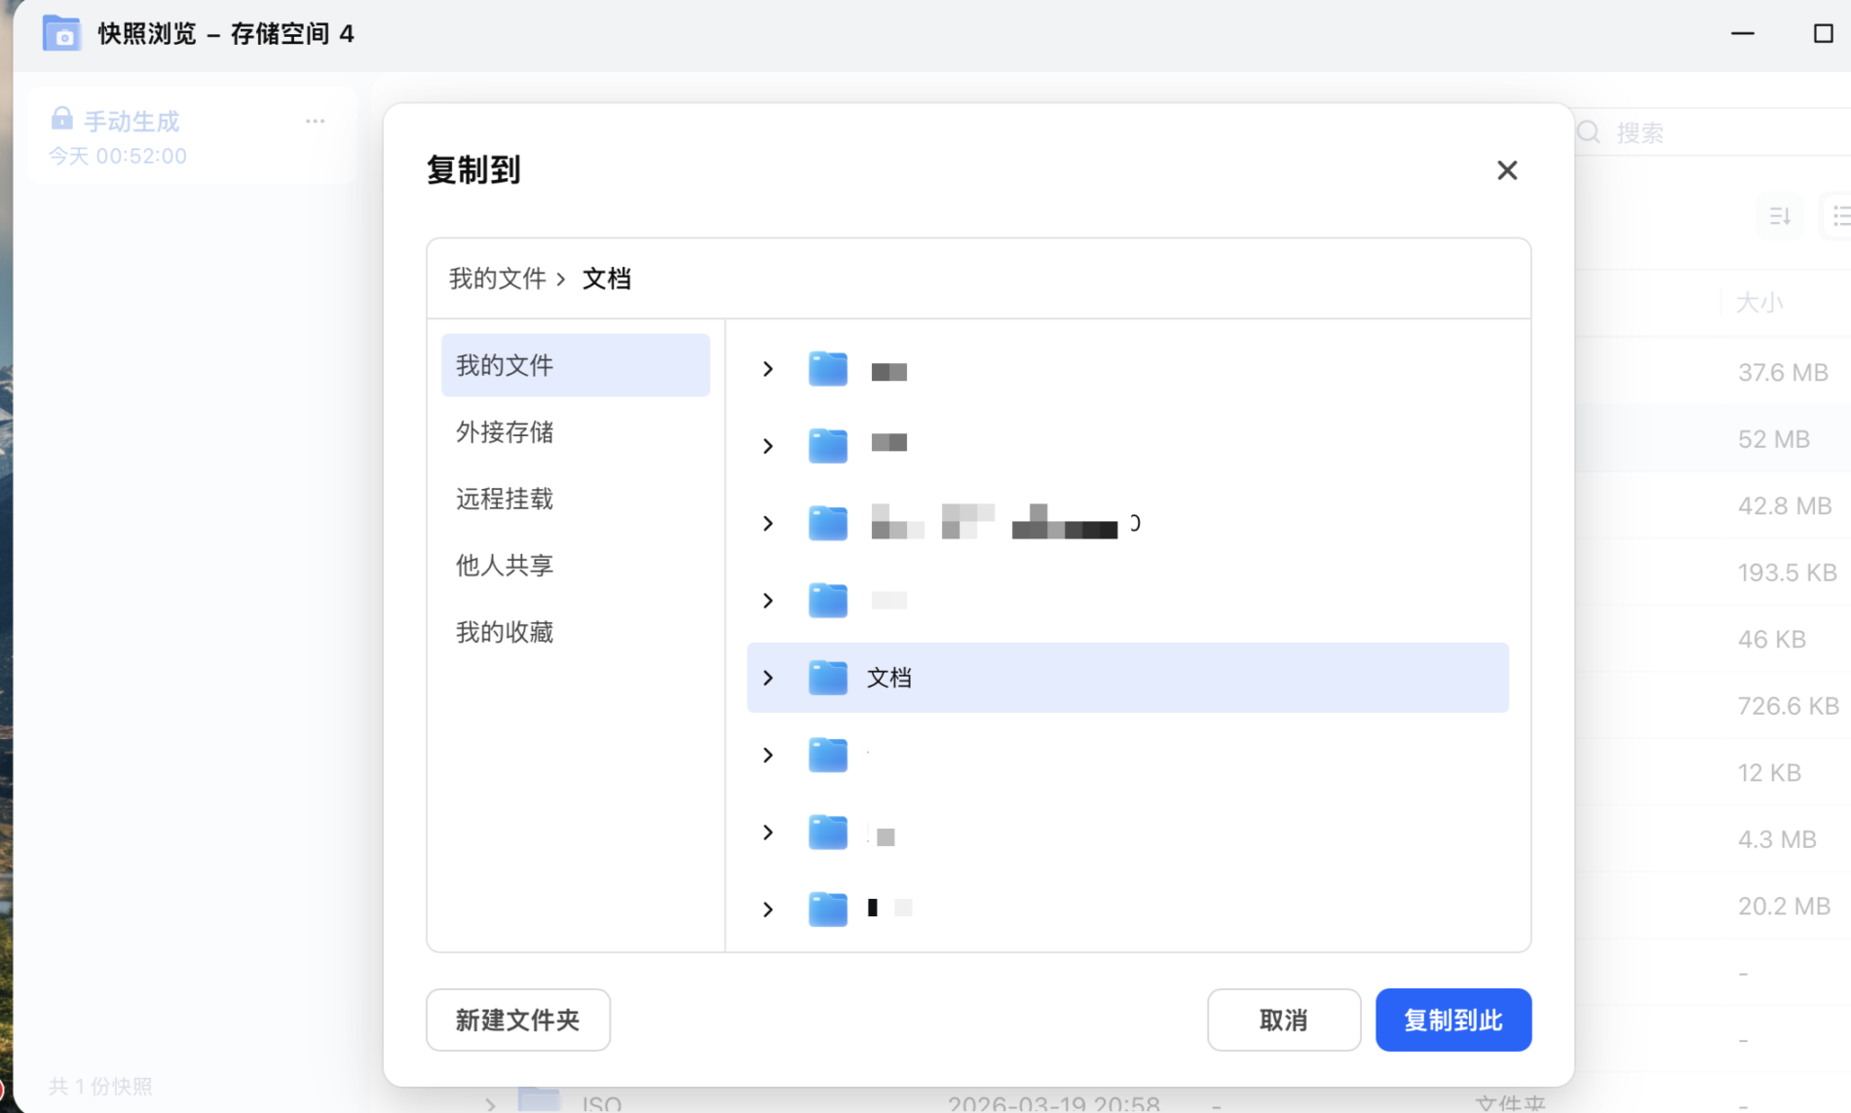Click the lock icon beside 手动生成
Image resolution: width=1851 pixels, height=1113 pixels.
coord(61,119)
